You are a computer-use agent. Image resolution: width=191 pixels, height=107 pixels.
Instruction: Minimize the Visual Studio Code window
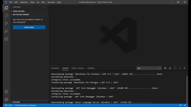tap(171, 2)
